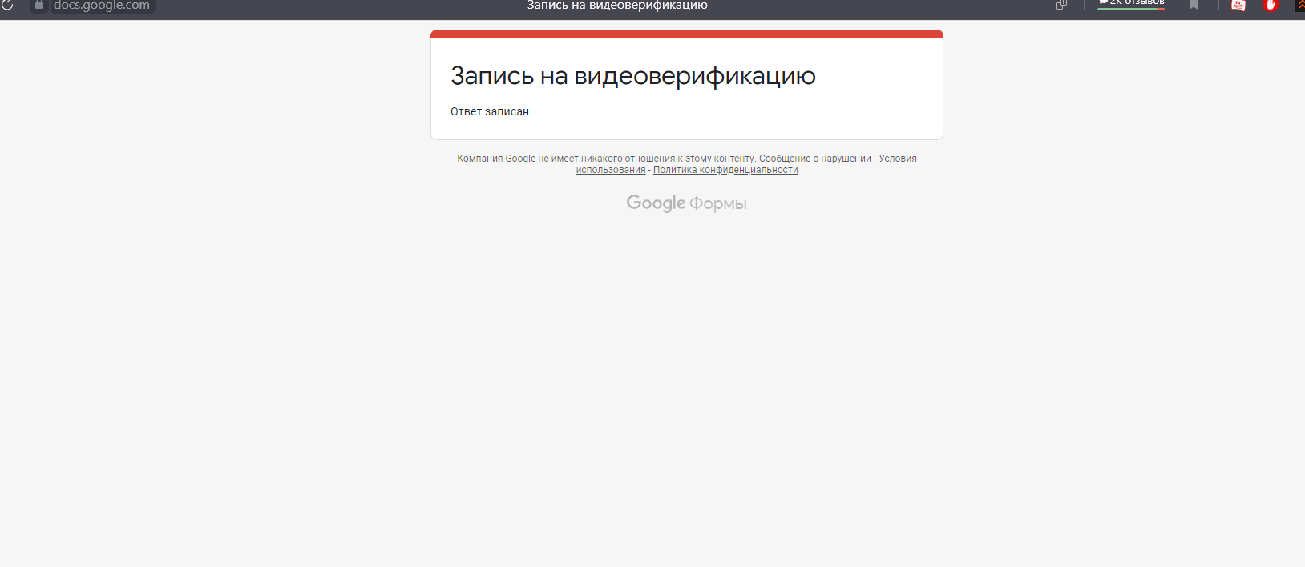Click the 'Запись на видеоверификацию' form heading
Viewport: 1305px width, 567px height.
coord(632,76)
